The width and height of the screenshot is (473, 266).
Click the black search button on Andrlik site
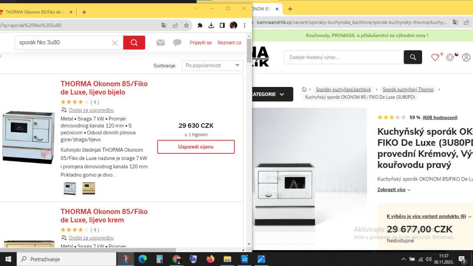[413, 57]
